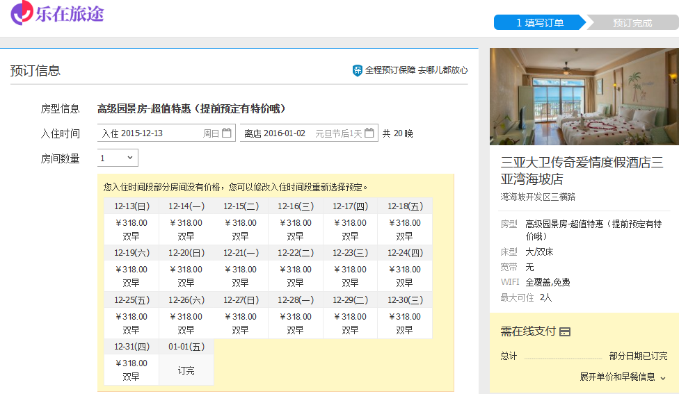
Task: Select the 预订完成 step tab
Action: (x=632, y=22)
